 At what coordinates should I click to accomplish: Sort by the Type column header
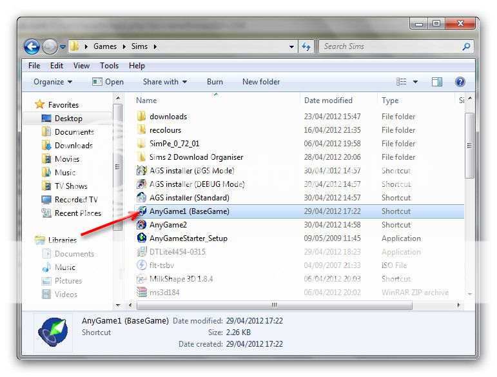pyautogui.click(x=390, y=101)
